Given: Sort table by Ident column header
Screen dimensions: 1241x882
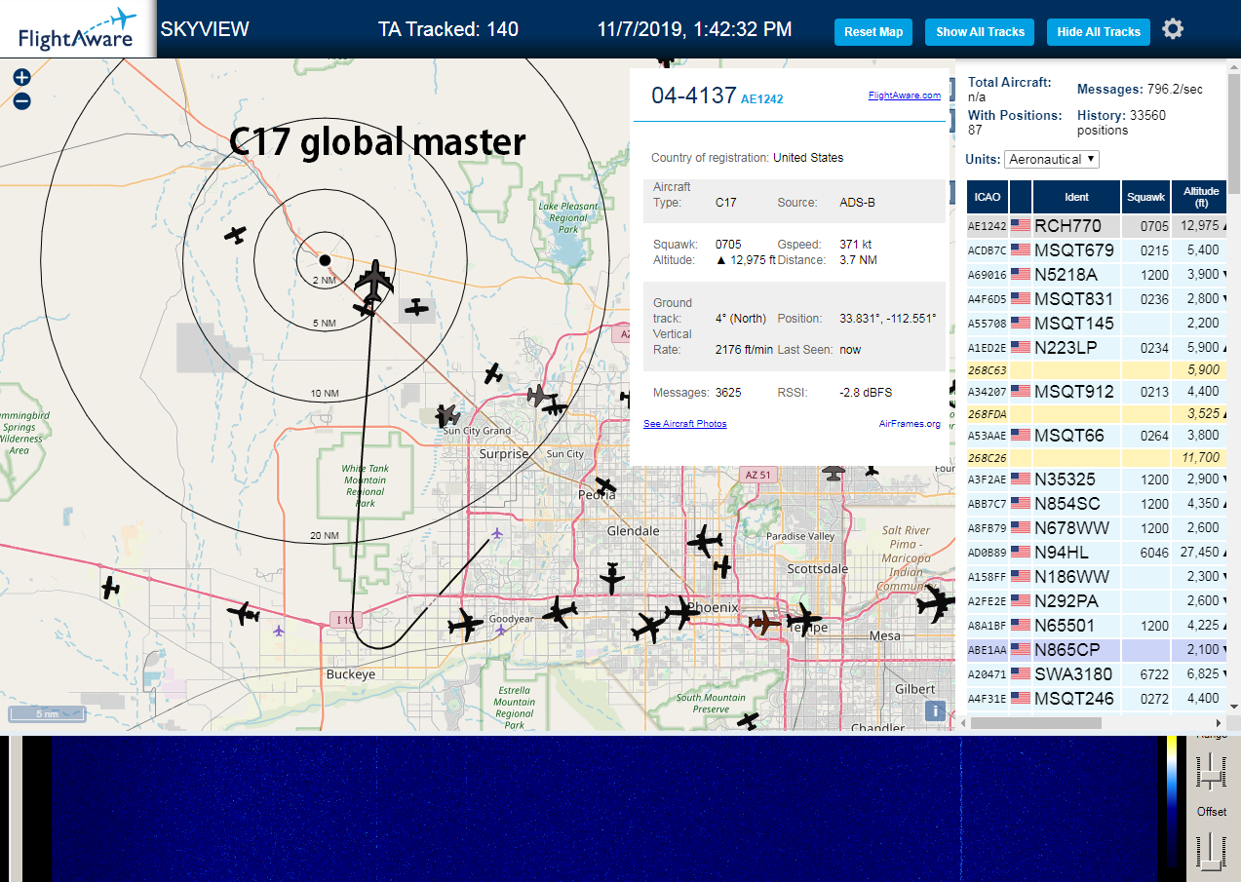Looking at the screenshot, I should [1076, 197].
